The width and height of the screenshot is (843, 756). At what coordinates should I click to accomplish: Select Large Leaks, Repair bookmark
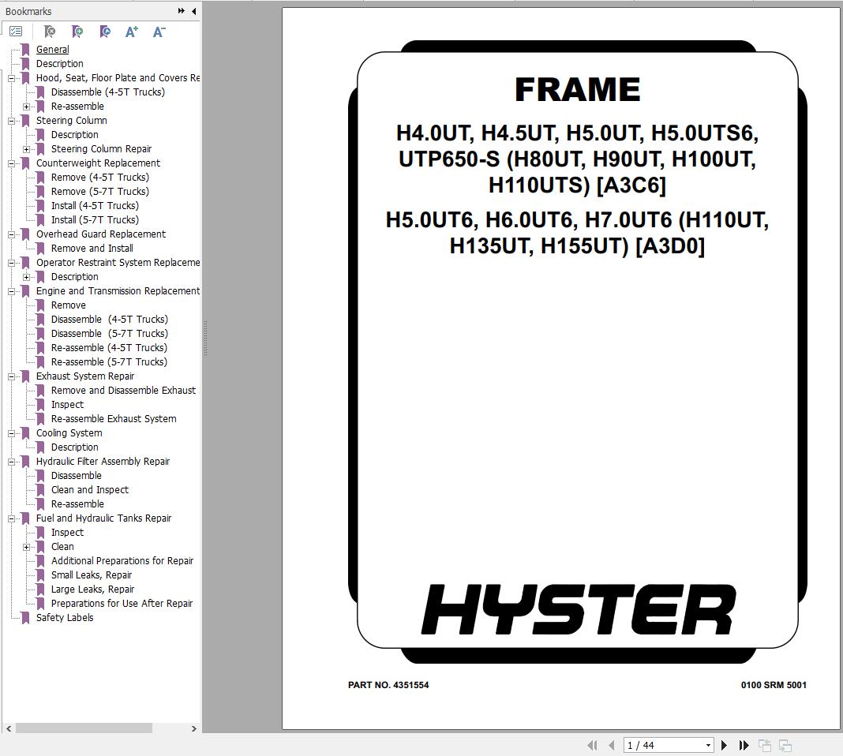[93, 589]
